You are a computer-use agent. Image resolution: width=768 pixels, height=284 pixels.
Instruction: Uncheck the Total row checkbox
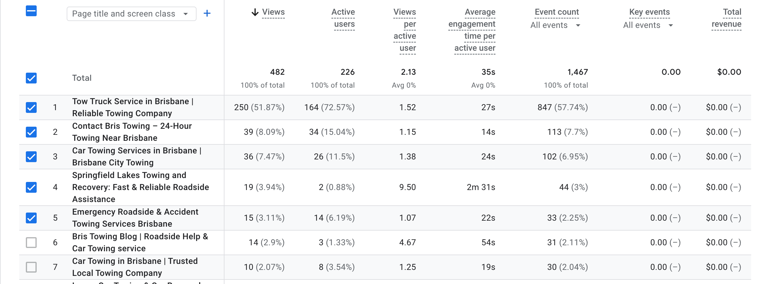point(31,78)
